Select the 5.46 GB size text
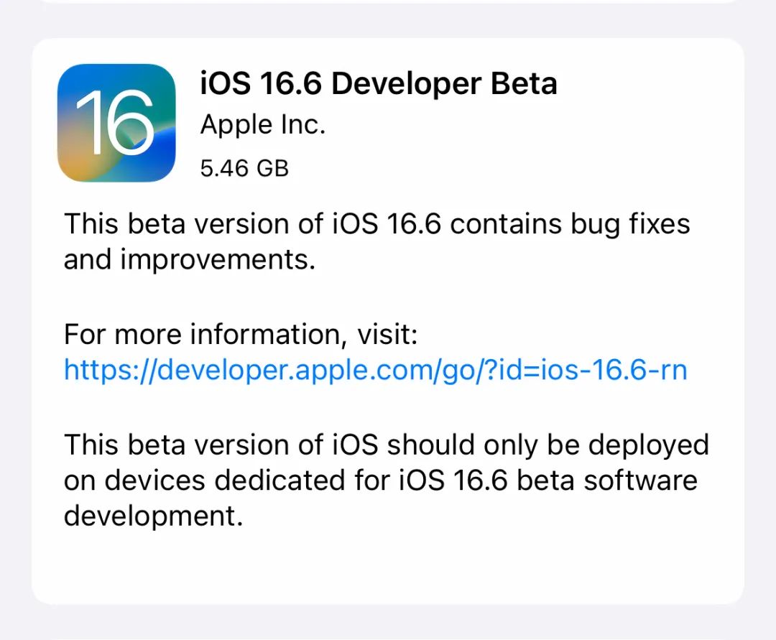 pyautogui.click(x=244, y=168)
